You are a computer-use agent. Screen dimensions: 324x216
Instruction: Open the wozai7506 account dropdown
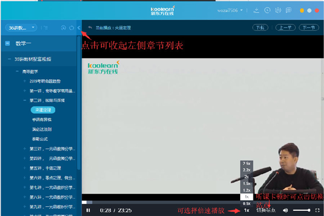coord(230,10)
